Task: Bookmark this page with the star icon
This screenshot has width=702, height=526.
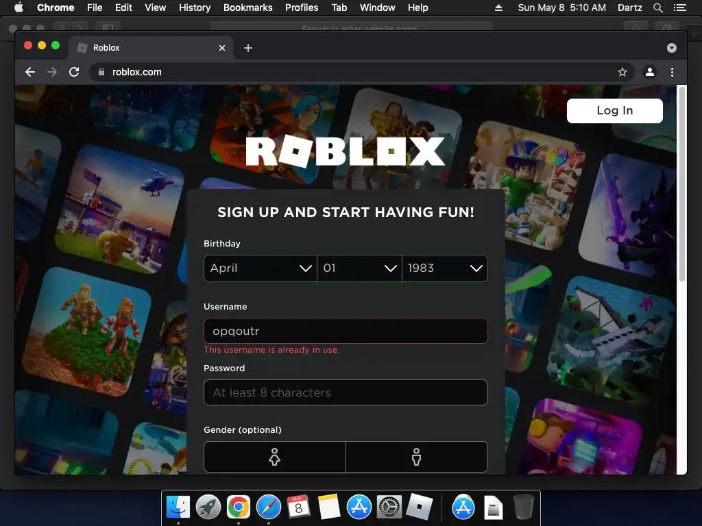Action: point(622,72)
